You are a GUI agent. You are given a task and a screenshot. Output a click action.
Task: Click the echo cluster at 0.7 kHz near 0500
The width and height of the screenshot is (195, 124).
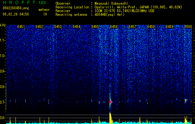[x=186, y=101]
